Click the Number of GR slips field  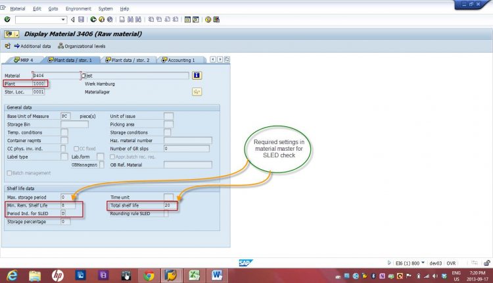pos(187,149)
